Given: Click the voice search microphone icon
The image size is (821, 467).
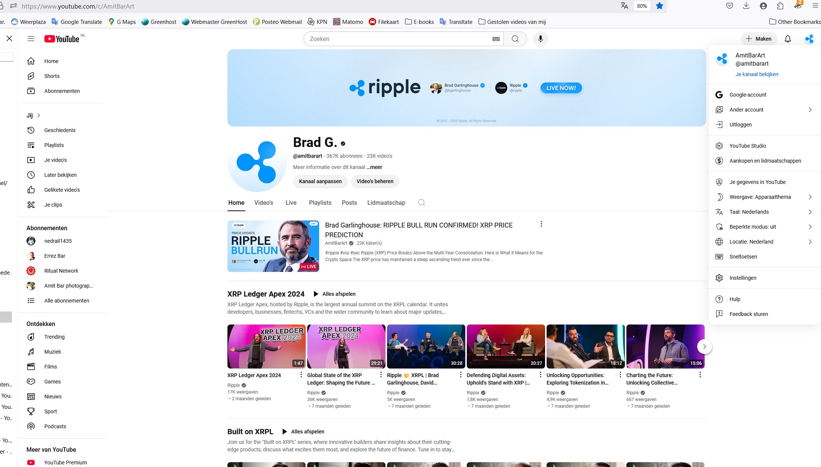Looking at the screenshot, I should [x=540, y=39].
